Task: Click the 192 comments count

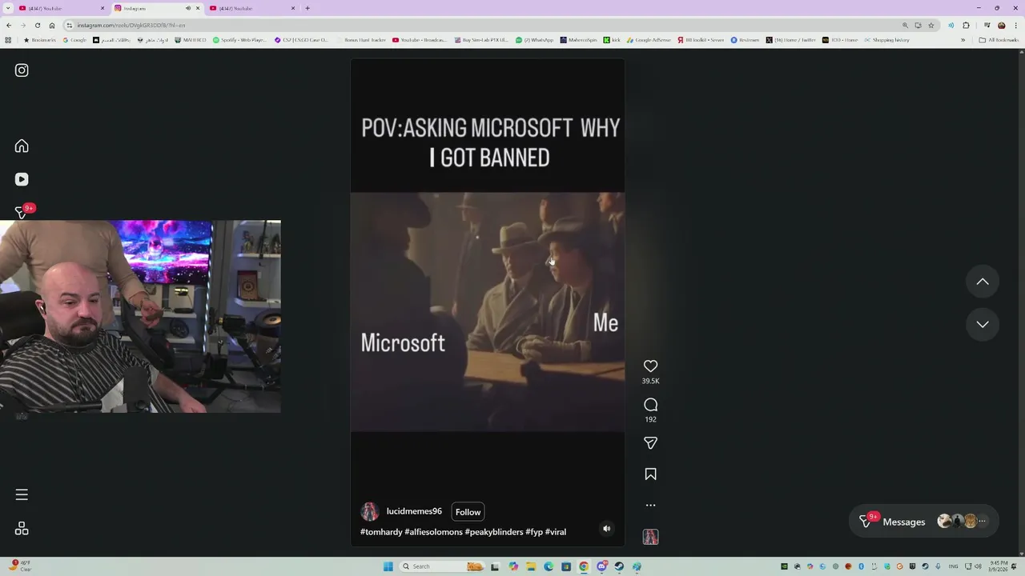Action: click(650, 419)
